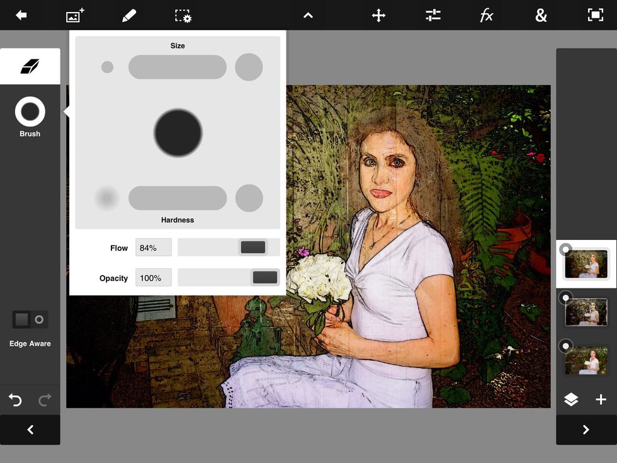617x463 pixels.
Task: Tap the undo arrow
Action: [x=15, y=399]
